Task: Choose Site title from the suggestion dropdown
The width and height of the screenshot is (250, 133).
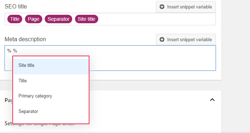Action: pos(51,65)
